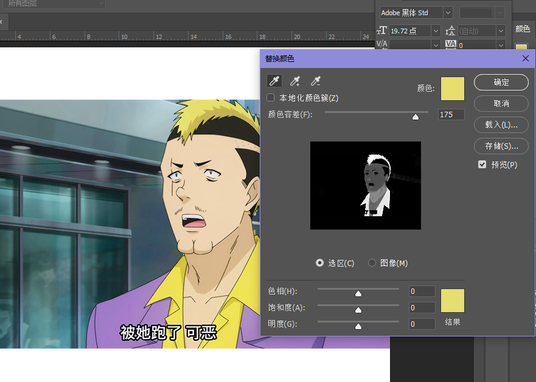Toggle the Preview (预览) checkbox
Image resolution: width=536 pixels, height=382 pixels.
(482, 165)
